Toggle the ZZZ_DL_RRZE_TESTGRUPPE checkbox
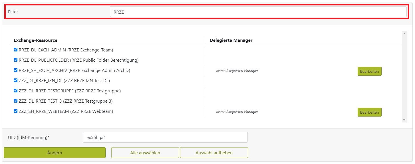Viewport: 415px width, 164px height. tap(16, 91)
